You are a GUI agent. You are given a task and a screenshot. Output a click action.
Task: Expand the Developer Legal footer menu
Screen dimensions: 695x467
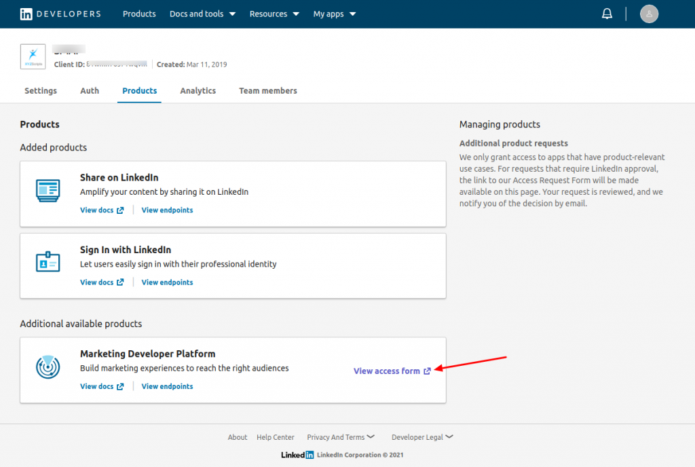422,437
